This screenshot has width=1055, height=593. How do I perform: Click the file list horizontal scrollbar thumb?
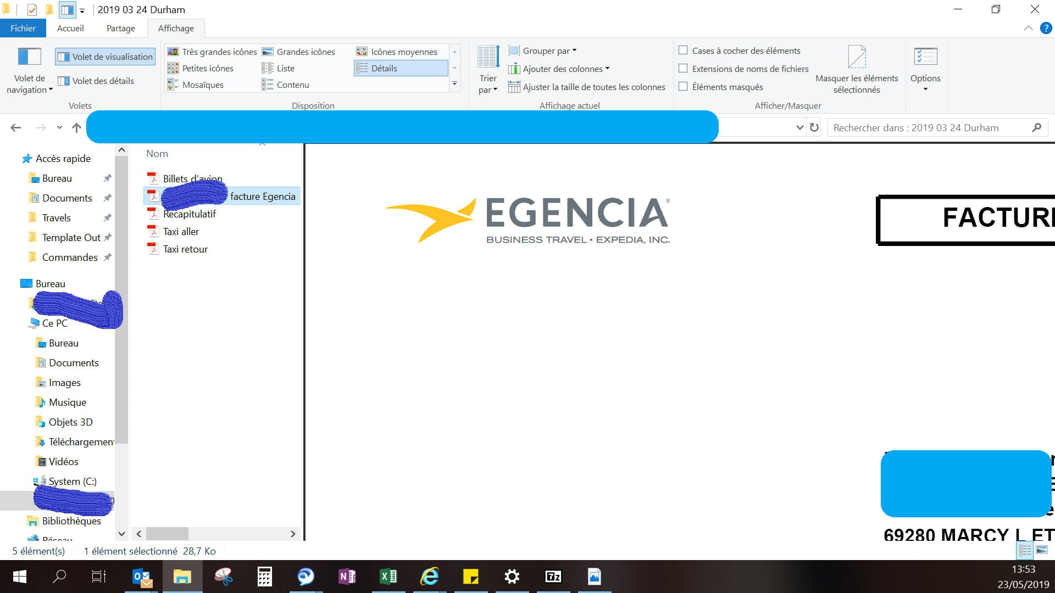[x=167, y=534]
